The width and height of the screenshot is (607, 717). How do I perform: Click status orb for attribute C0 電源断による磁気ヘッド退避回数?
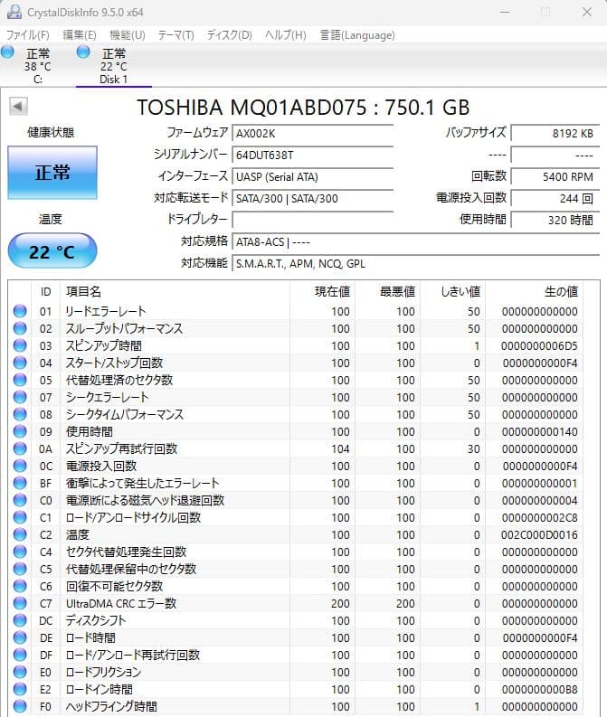click(x=20, y=500)
